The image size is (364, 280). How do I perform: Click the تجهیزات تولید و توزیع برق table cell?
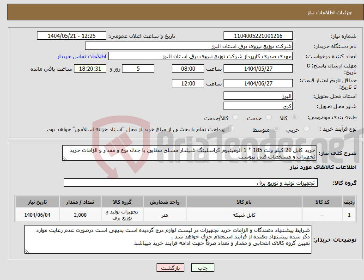point(122,215)
